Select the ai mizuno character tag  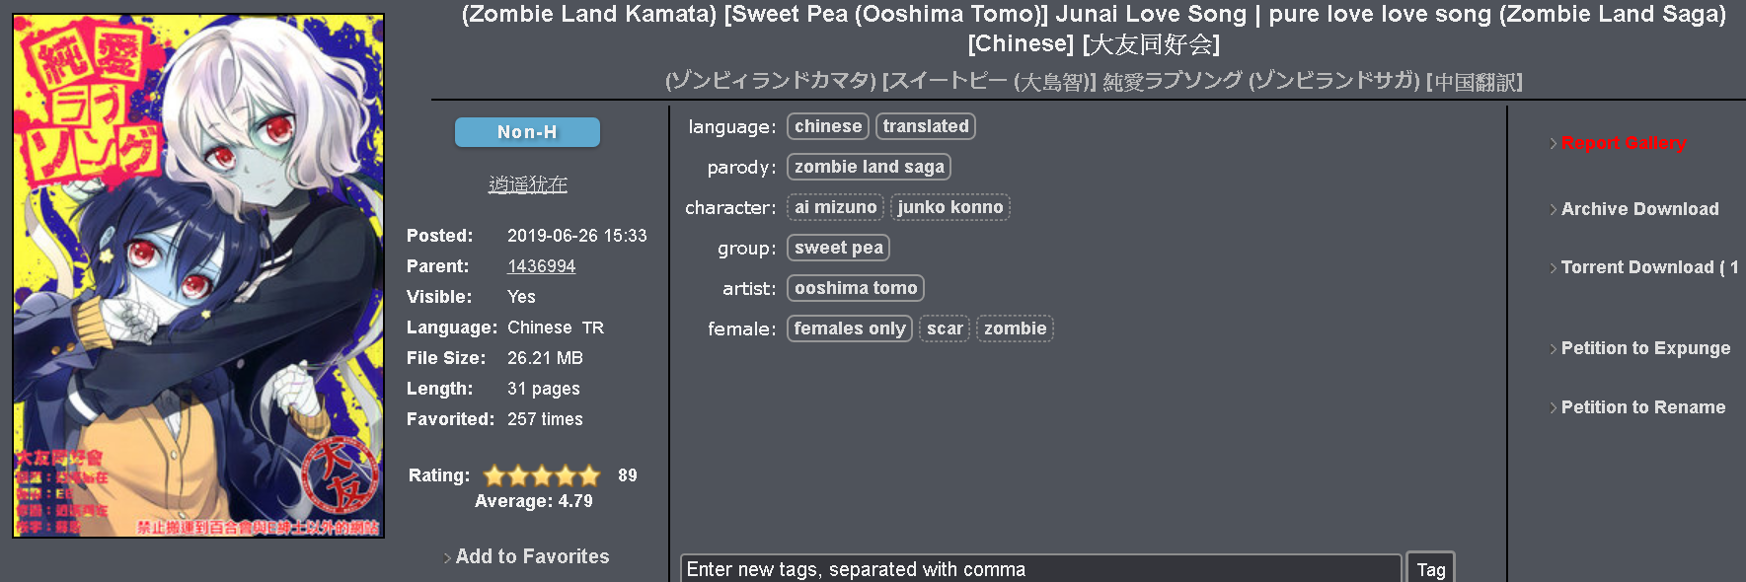[835, 207]
